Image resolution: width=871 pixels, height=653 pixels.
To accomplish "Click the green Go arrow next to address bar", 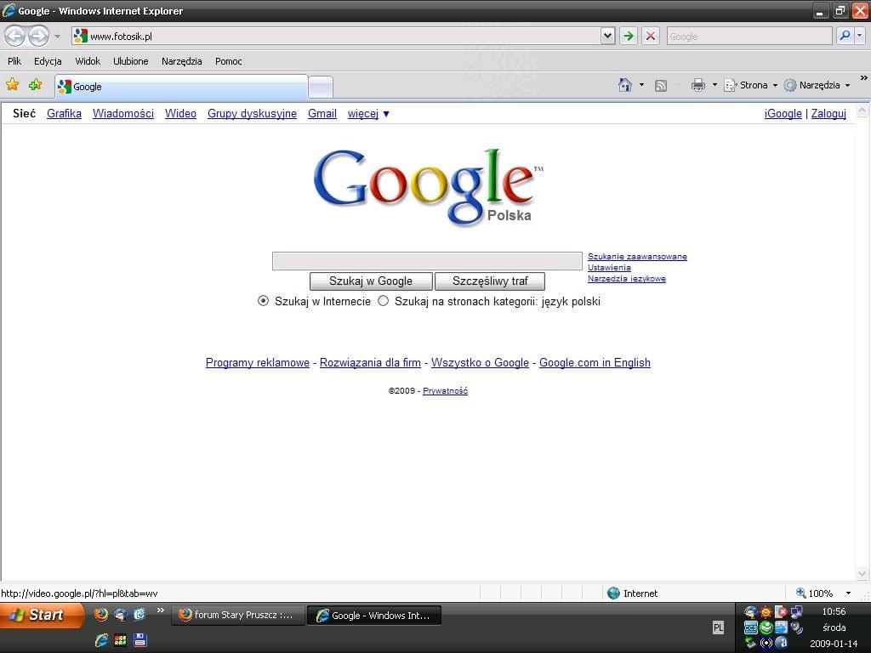I will [x=629, y=36].
